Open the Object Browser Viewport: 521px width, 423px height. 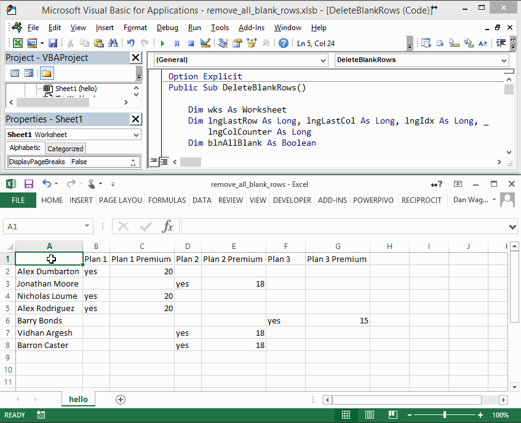(252, 42)
